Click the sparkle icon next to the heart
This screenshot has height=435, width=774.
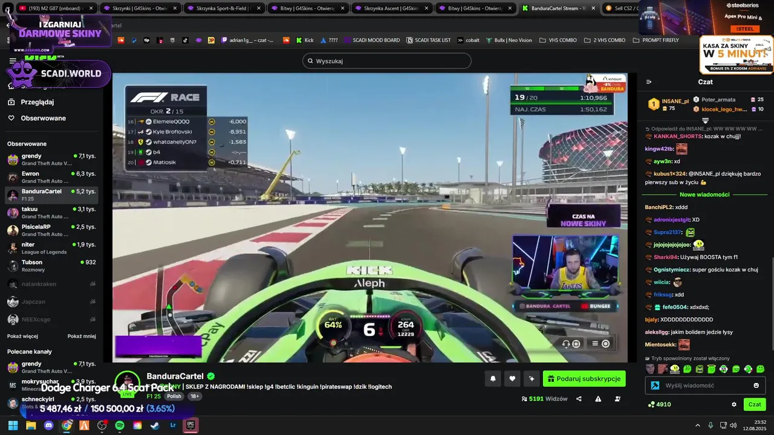[532, 379]
